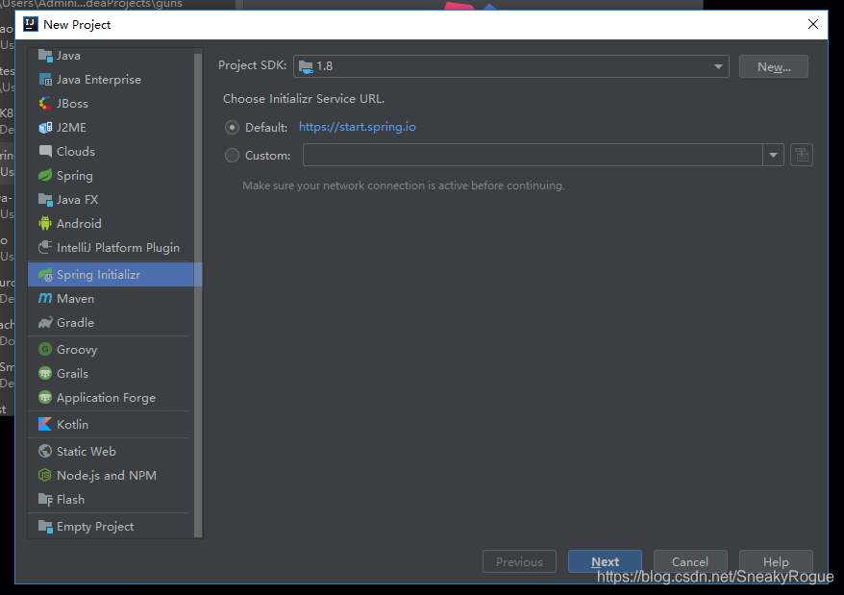Click the New... SDK button
This screenshot has height=595, width=844.
774,66
